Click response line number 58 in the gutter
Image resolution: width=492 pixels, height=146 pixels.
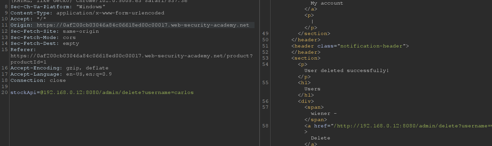point(265,126)
